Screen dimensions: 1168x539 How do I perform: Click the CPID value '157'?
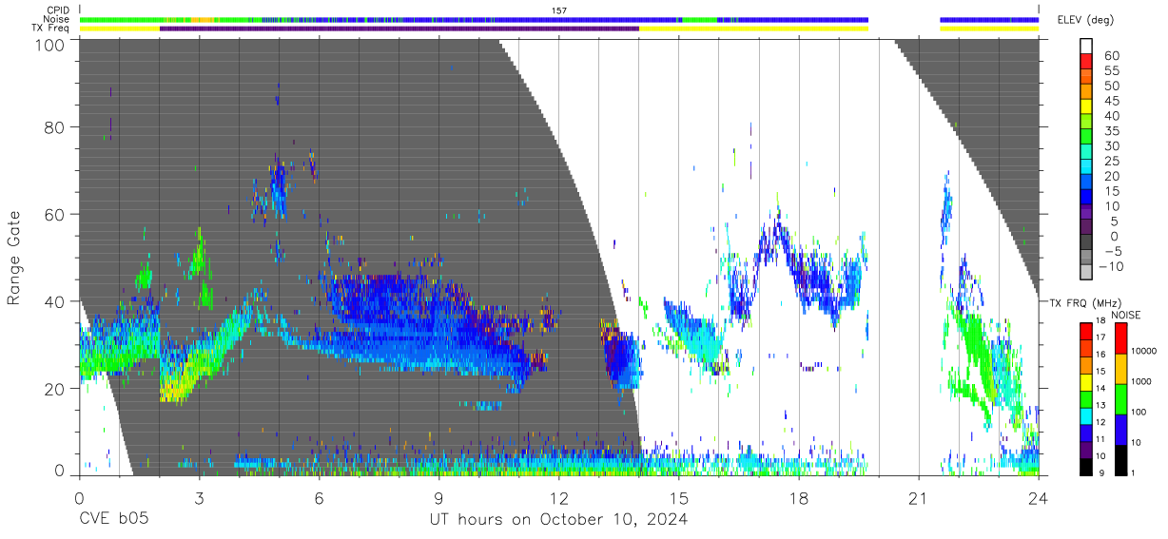559,10
